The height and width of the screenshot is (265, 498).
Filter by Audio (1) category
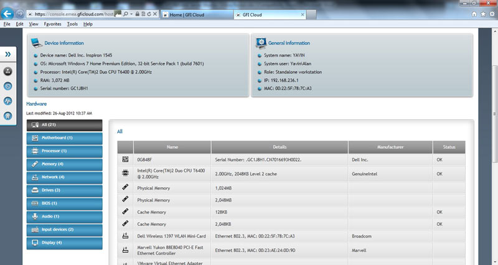[x=65, y=216]
